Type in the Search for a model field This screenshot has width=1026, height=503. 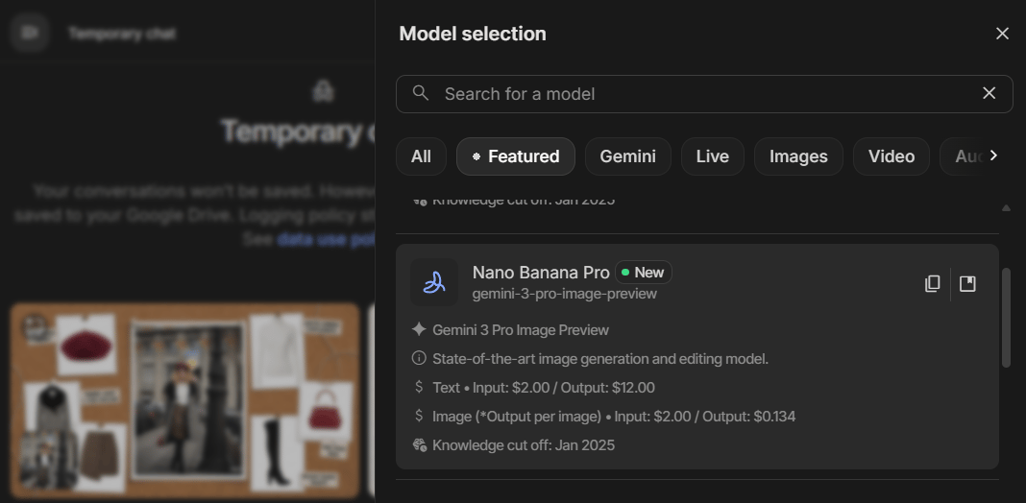coord(701,94)
